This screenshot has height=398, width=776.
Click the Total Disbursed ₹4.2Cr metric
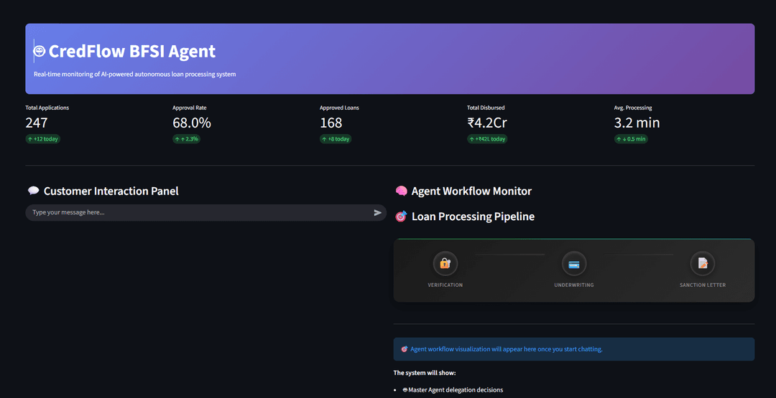click(x=487, y=123)
